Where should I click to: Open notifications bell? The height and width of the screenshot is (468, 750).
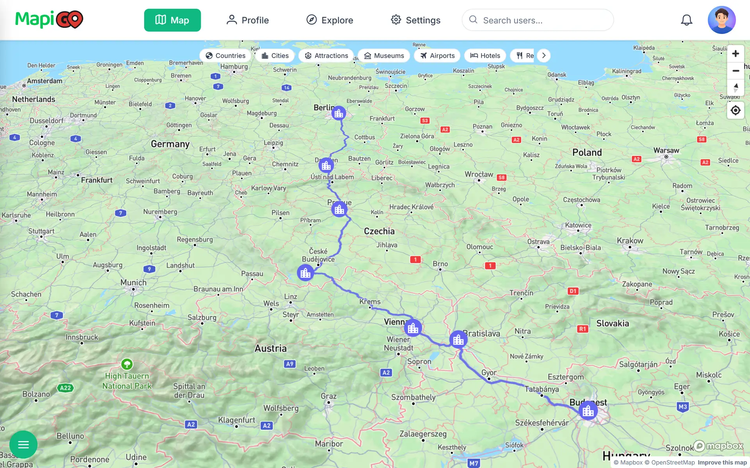686,20
